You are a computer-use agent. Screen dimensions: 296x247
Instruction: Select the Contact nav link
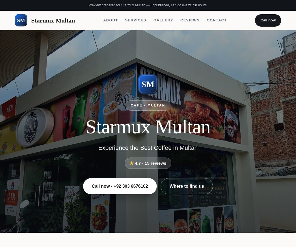tap(217, 20)
